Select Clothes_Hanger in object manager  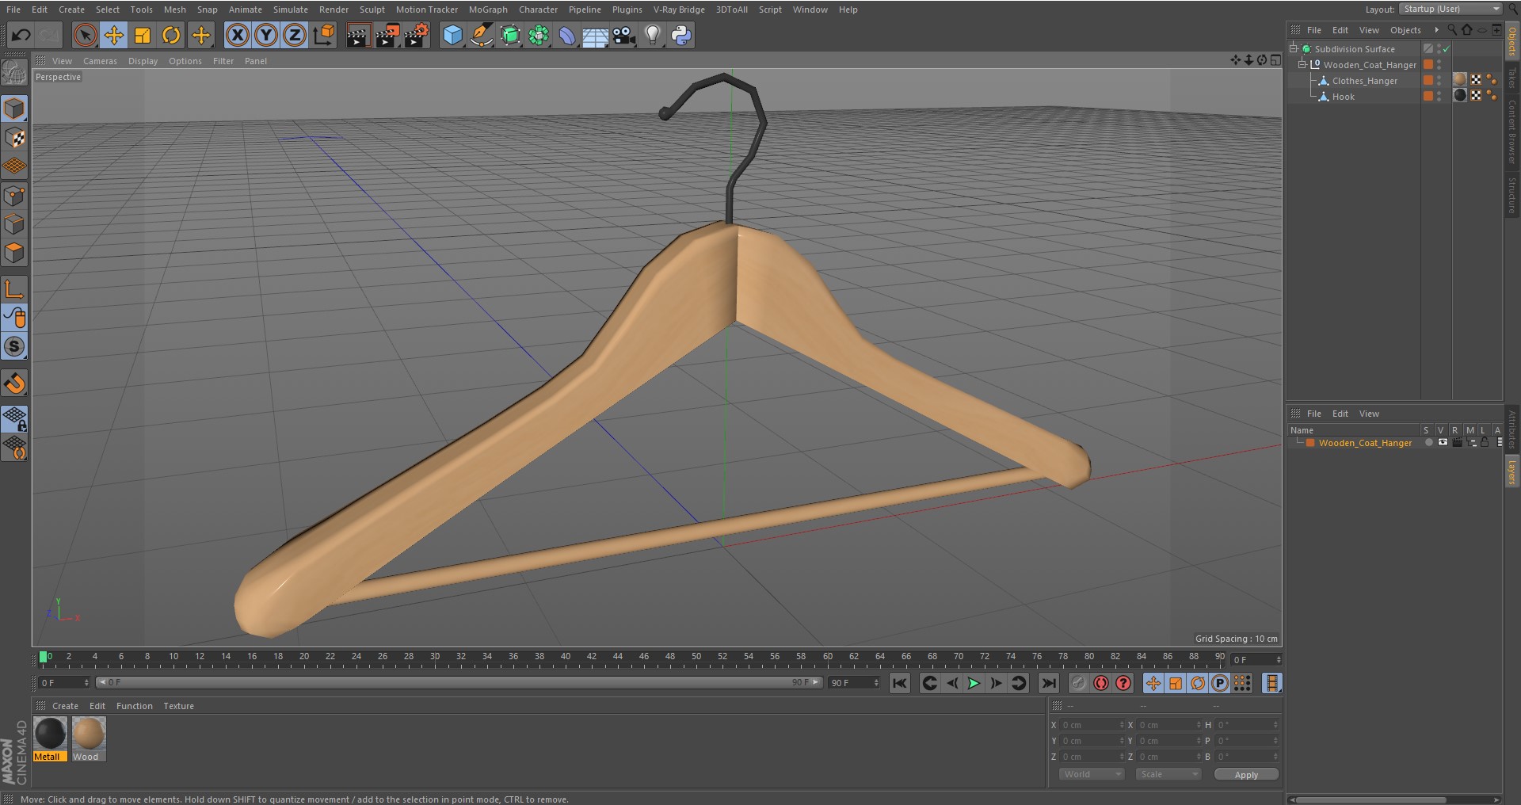pyautogui.click(x=1364, y=81)
